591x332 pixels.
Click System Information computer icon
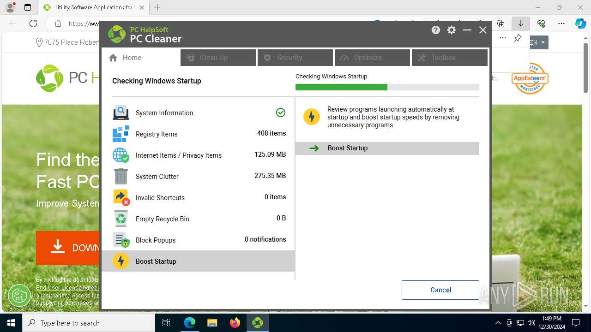(x=121, y=113)
